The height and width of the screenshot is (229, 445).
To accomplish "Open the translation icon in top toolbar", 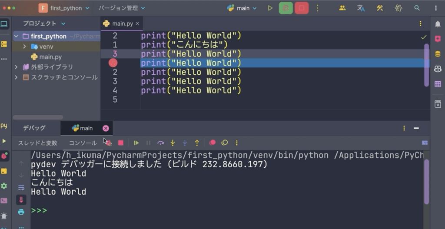I will [361, 8].
